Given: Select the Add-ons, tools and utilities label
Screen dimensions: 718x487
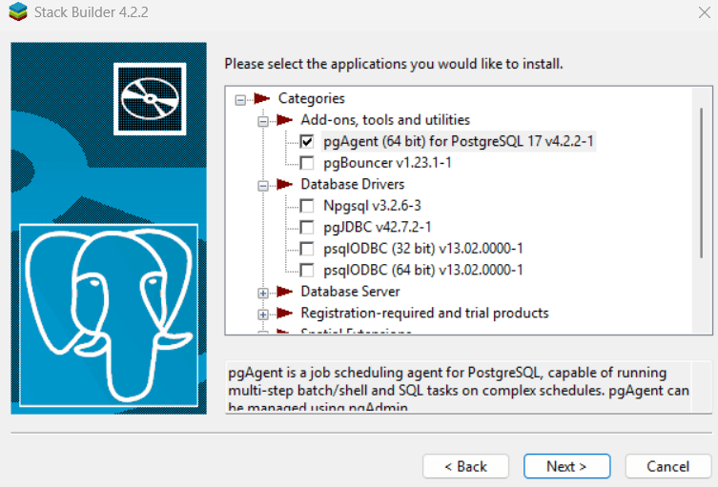Looking at the screenshot, I should [x=385, y=120].
